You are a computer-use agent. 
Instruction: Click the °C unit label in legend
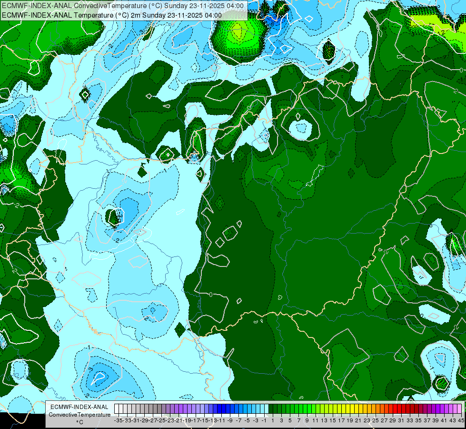pos(79,422)
